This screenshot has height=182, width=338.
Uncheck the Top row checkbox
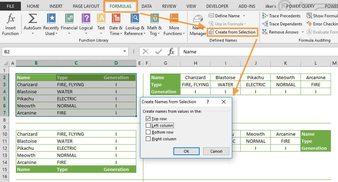(148, 118)
